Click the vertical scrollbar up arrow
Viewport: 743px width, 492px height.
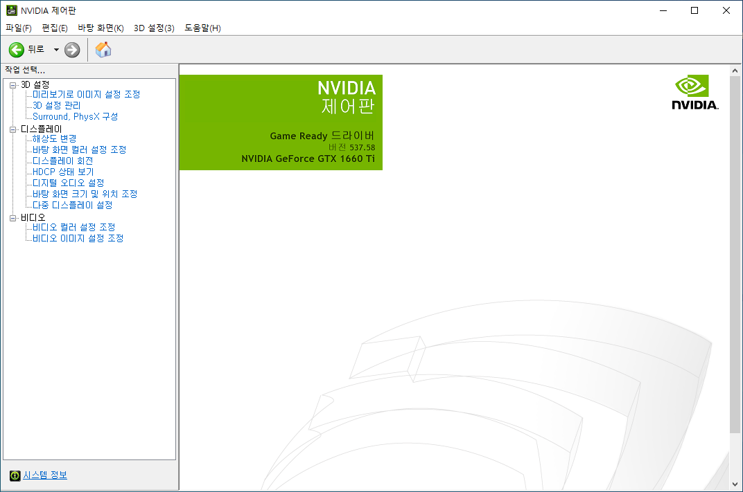[735, 71]
